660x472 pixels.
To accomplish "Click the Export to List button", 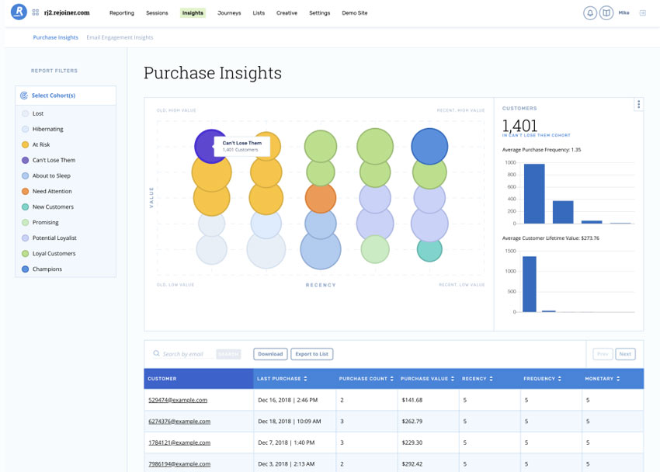I will 312,354.
